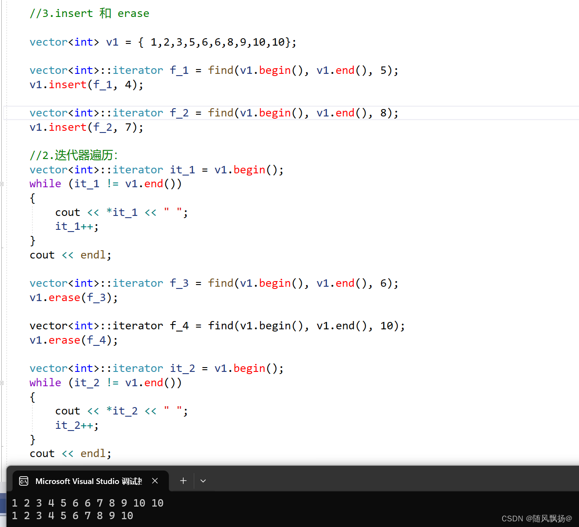Click the 'while (it_1 != v1.end())' line
Viewport: 579px width, 527px height.
(x=106, y=184)
